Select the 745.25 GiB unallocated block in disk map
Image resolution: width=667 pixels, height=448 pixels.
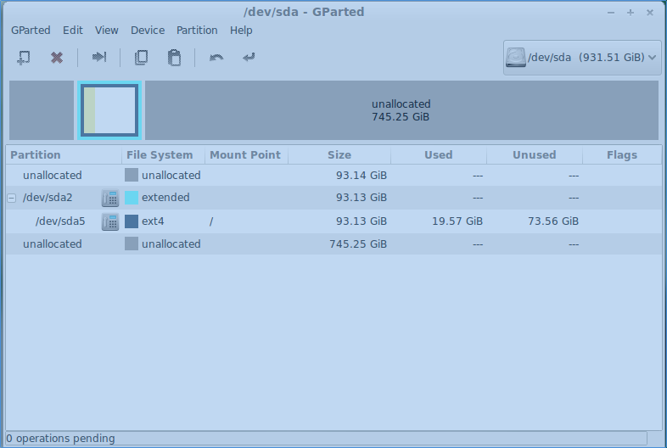click(401, 110)
